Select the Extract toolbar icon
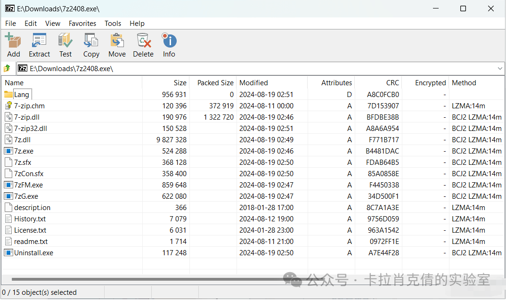Image resolution: width=506 pixels, height=300 pixels. pos(39,40)
